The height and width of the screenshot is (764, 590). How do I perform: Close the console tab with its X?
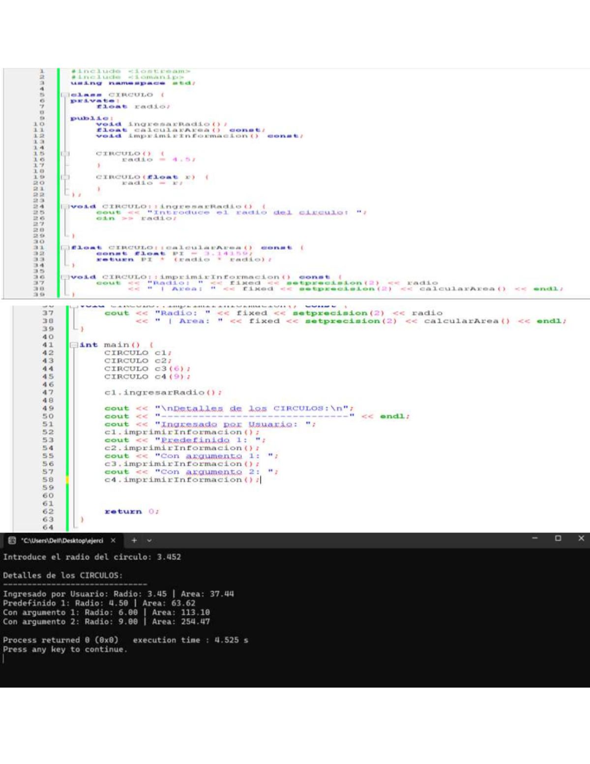coord(113,540)
